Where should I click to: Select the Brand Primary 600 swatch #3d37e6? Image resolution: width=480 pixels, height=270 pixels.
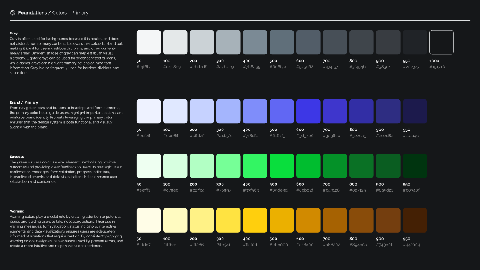(x=308, y=111)
